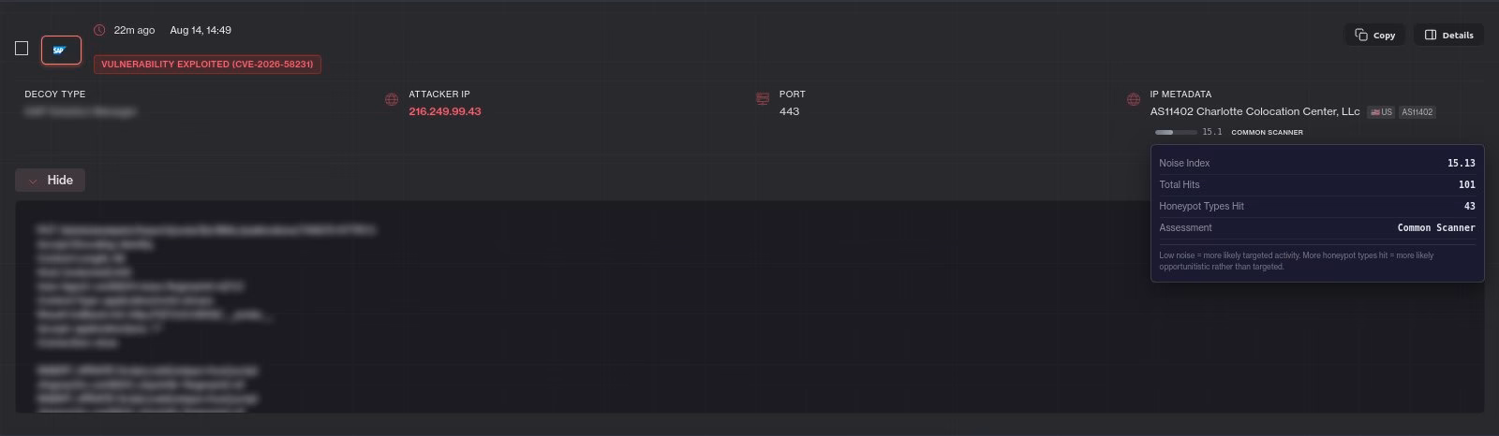Click the Common Scanner label

1267,132
